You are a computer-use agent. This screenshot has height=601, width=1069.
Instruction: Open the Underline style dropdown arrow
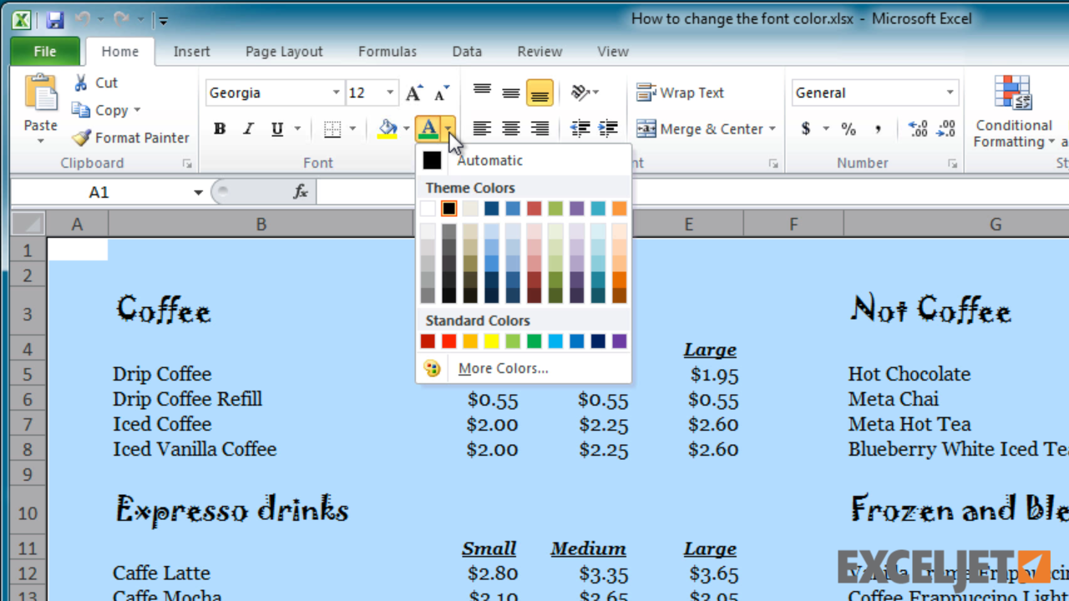(297, 129)
